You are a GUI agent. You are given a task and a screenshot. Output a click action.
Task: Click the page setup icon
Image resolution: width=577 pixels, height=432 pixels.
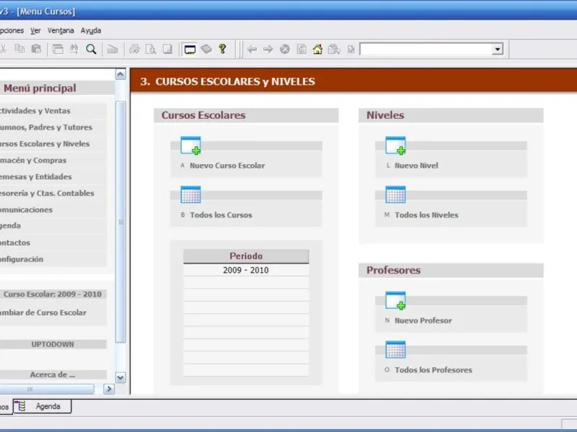(x=167, y=49)
